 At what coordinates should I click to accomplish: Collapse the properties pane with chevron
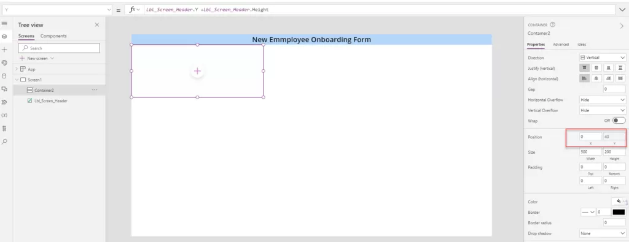[622, 26]
